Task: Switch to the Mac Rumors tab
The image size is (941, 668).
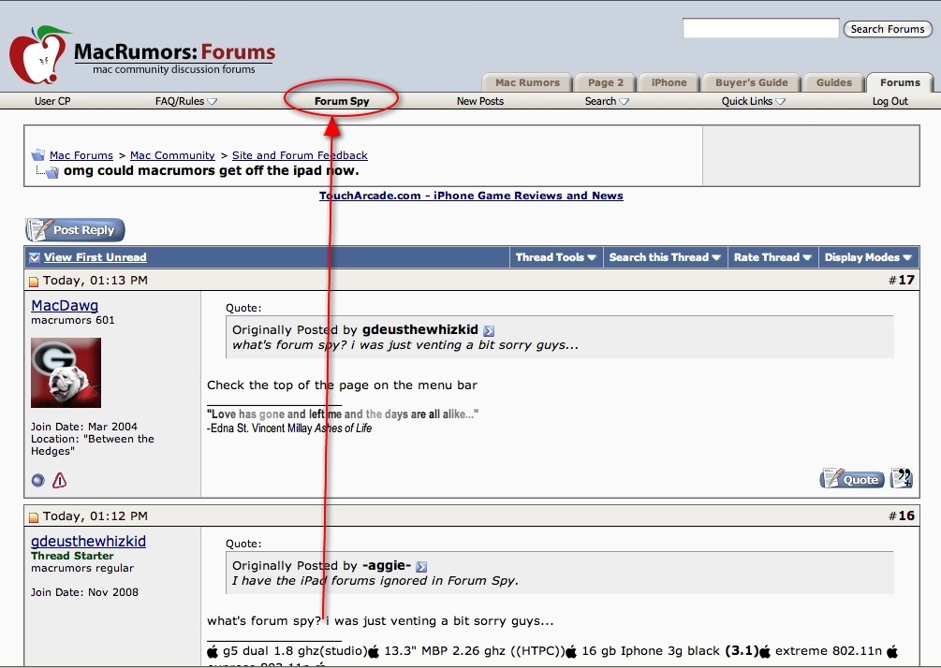Action: (x=527, y=82)
